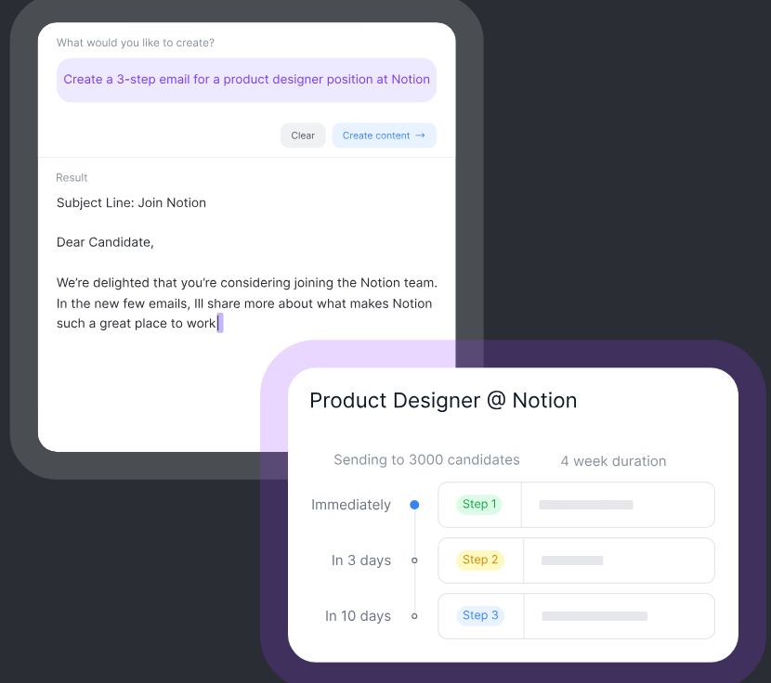This screenshot has width=771, height=683.
Task: Click the In 3 days timeline dot
Action: [414, 561]
